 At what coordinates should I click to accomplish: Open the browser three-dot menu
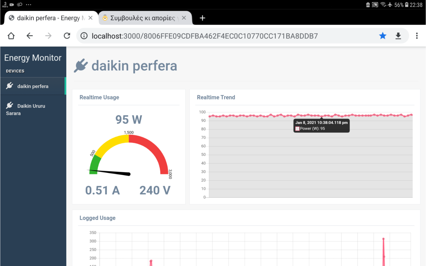click(417, 36)
